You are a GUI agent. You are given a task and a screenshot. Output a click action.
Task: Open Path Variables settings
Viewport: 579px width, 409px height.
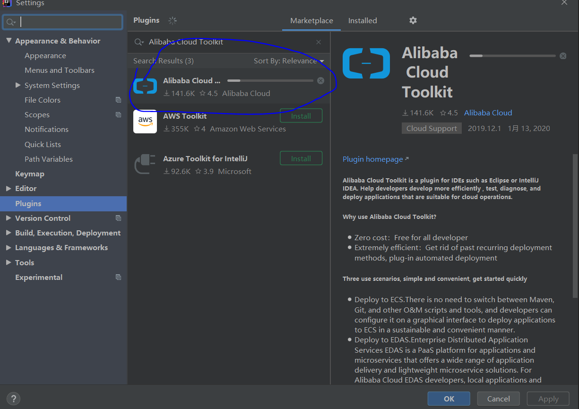pyautogui.click(x=49, y=159)
